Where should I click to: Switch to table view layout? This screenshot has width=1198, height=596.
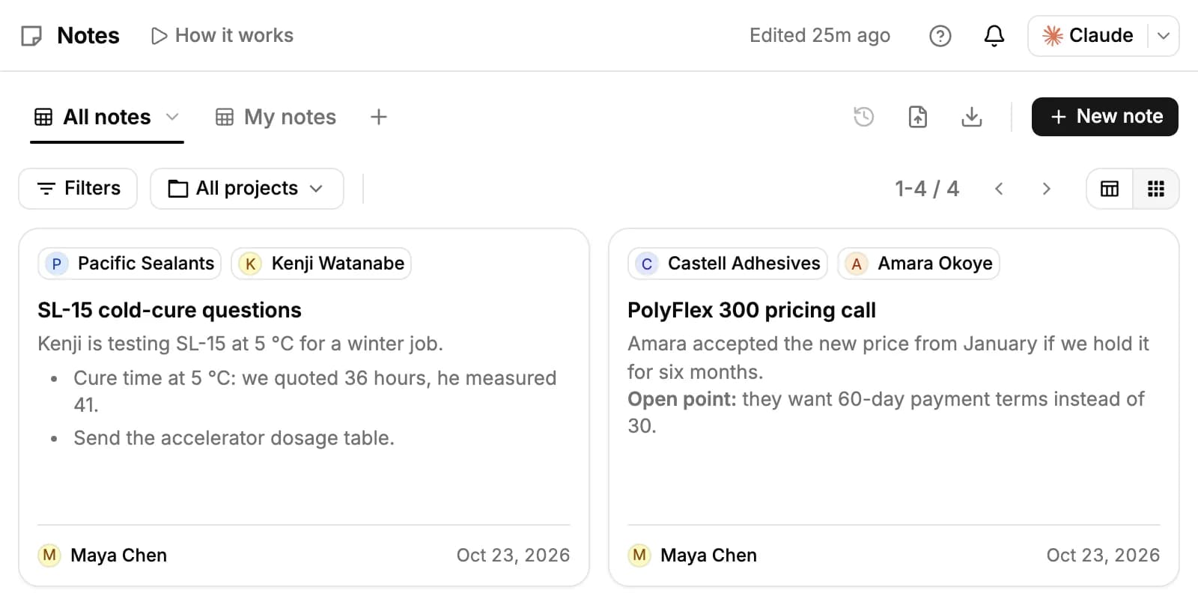1110,189
